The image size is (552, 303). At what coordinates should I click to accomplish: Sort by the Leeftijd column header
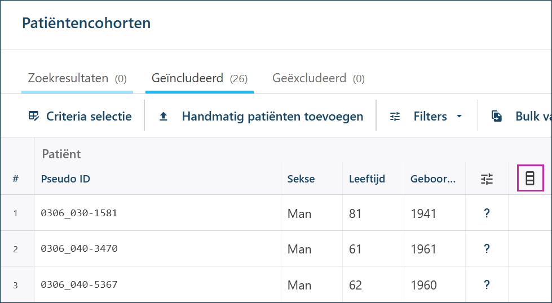pos(367,179)
